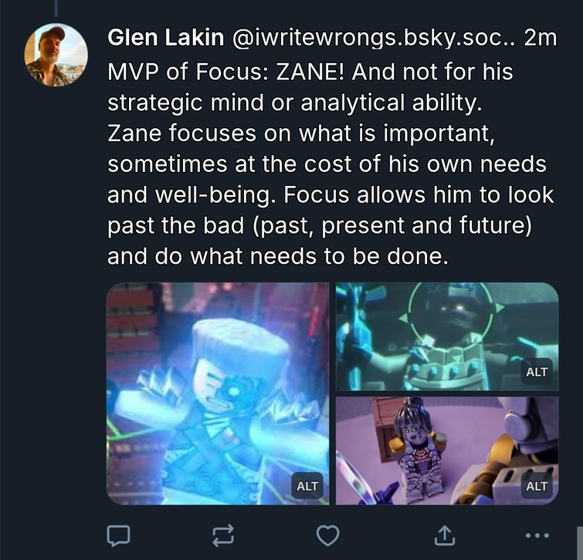Like the post with the heart icon
The height and width of the screenshot is (560, 583).
[x=327, y=535]
